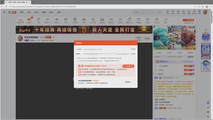Open 历史 history icon
Screen dimensions: 213x120
[x=167, y=12]
